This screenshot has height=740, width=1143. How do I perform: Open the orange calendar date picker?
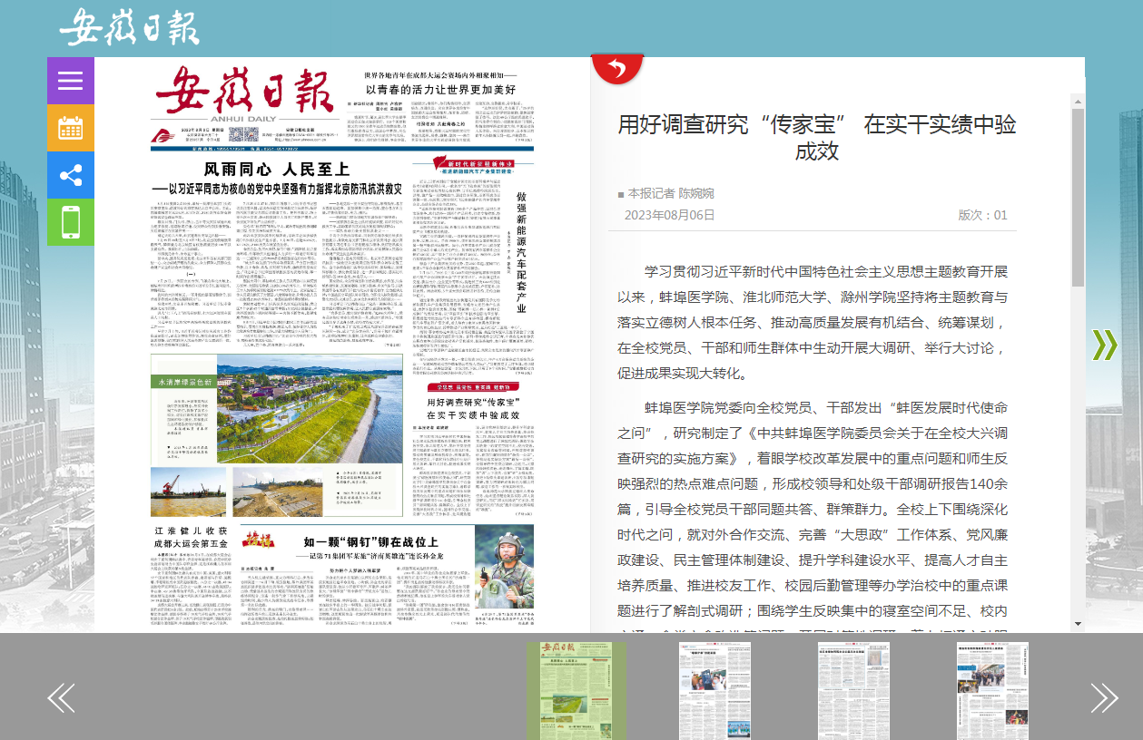point(71,128)
